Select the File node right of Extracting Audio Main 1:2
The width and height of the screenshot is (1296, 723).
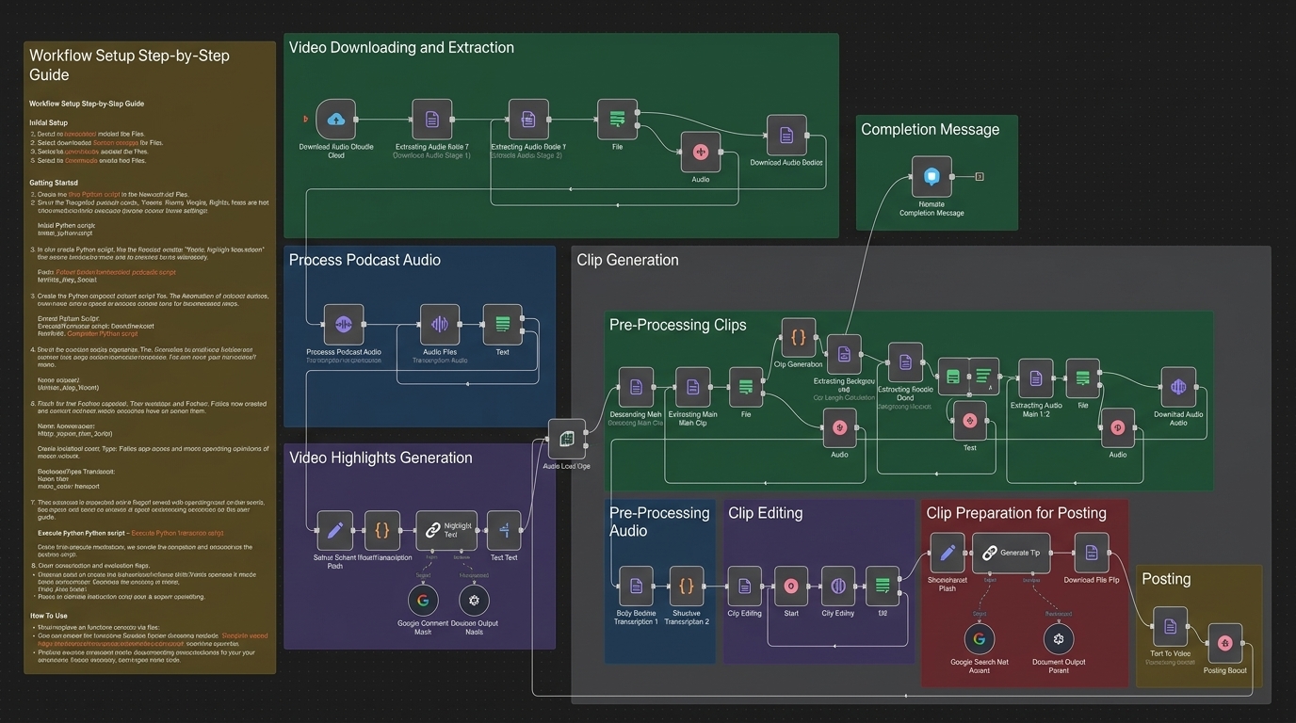point(1083,378)
